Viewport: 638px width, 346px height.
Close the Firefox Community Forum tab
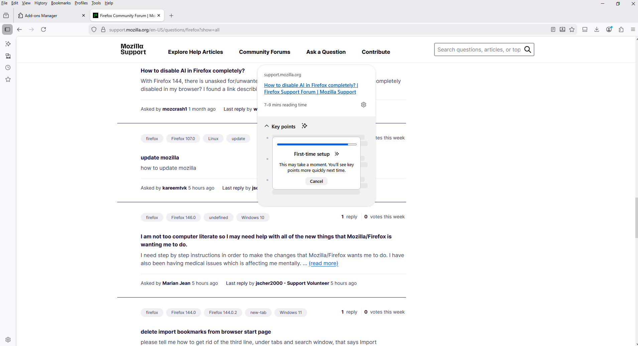coord(159,15)
